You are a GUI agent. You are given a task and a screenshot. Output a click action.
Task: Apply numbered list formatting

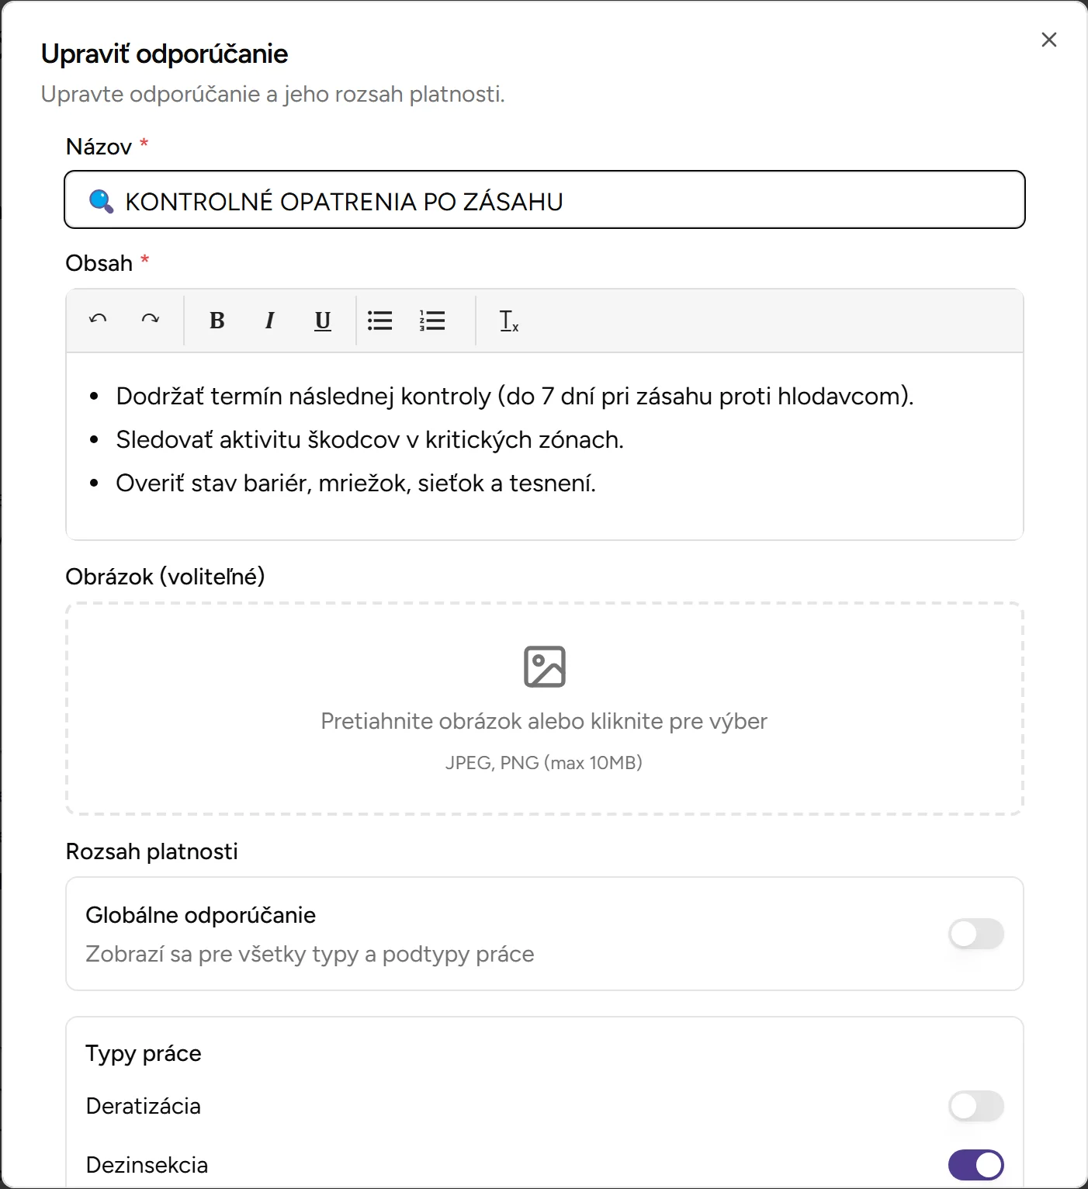(x=432, y=320)
